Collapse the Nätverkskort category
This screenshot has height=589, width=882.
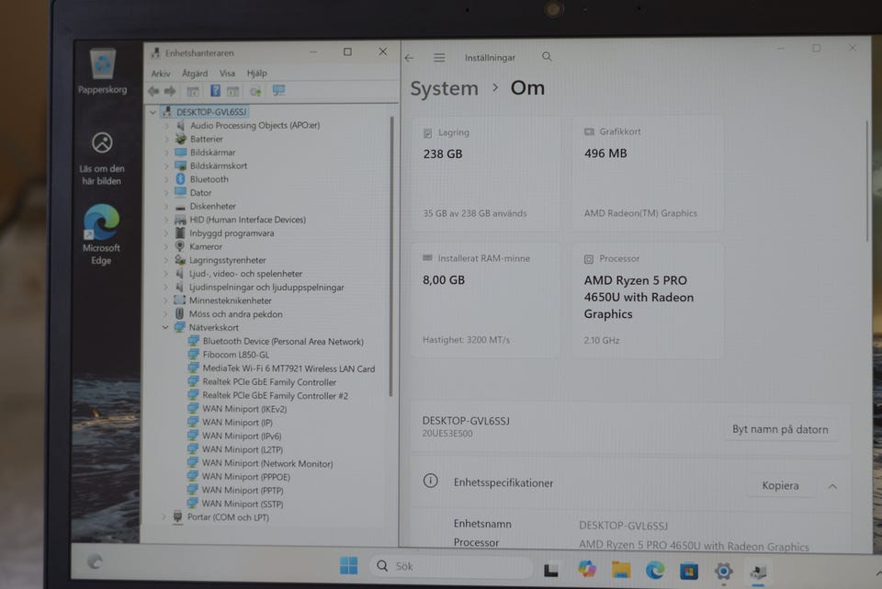(165, 327)
